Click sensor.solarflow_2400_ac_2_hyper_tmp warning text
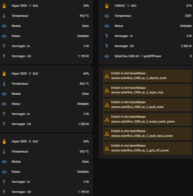This screenshot has height=196, width=193. [137, 93]
